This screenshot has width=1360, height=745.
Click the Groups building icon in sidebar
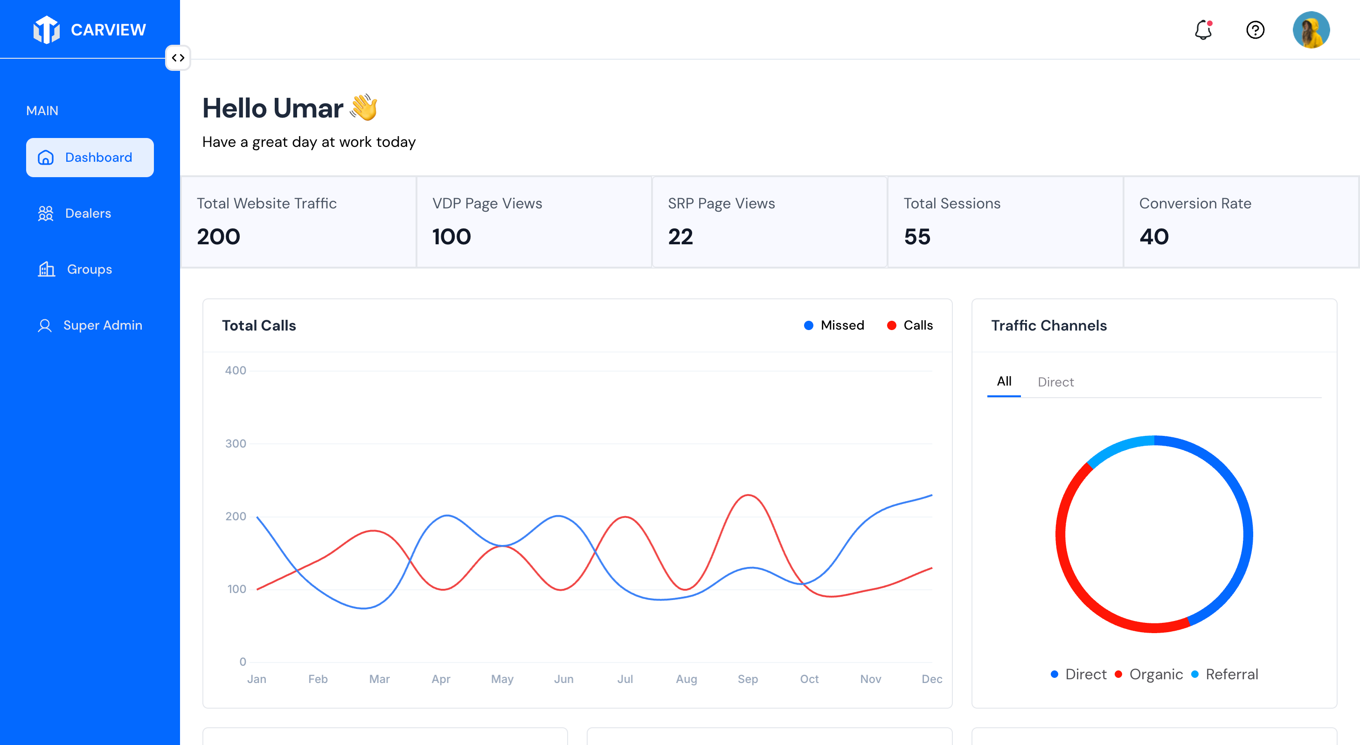click(47, 269)
